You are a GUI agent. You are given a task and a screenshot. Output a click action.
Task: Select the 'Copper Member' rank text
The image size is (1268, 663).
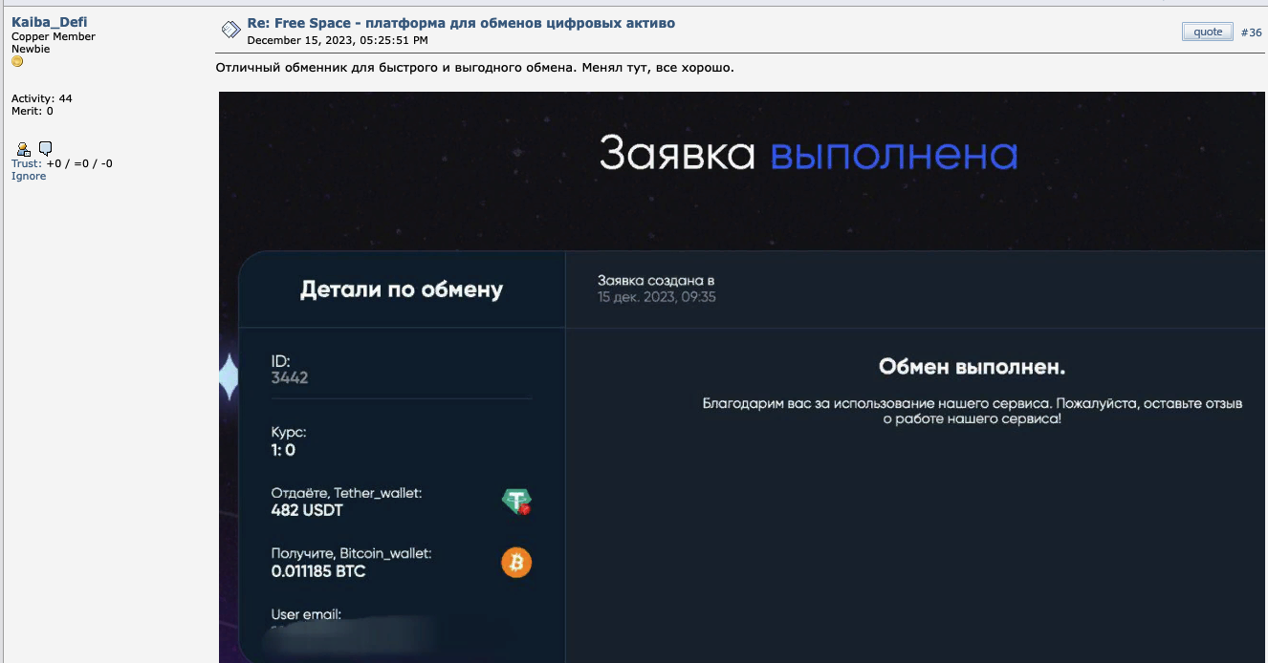pos(54,36)
